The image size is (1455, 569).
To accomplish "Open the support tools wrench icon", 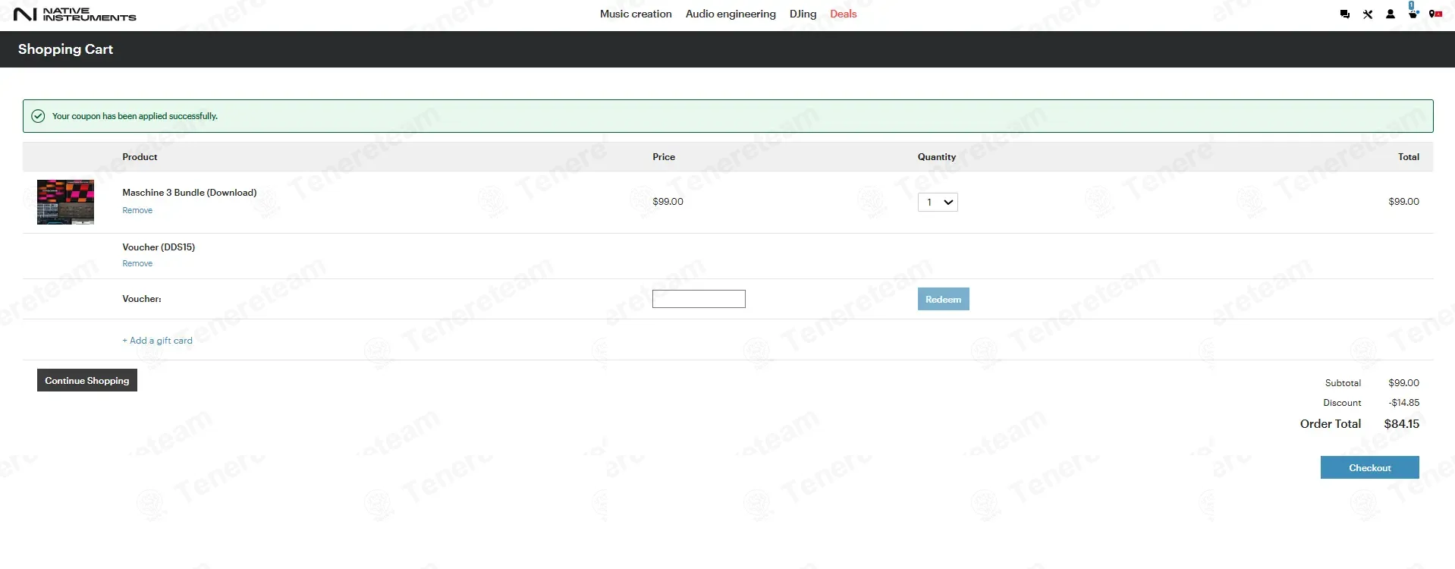I will click(x=1367, y=14).
